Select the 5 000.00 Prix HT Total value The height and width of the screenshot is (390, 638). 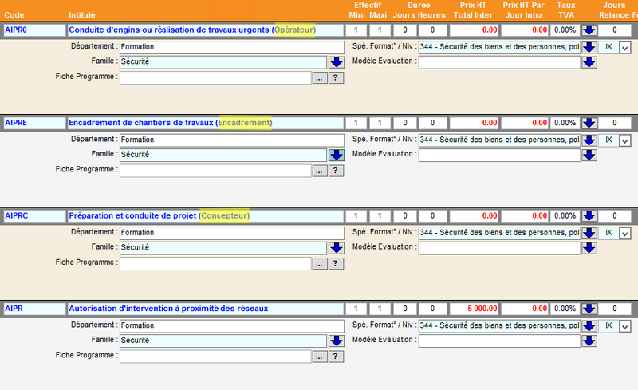pyautogui.click(x=474, y=309)
